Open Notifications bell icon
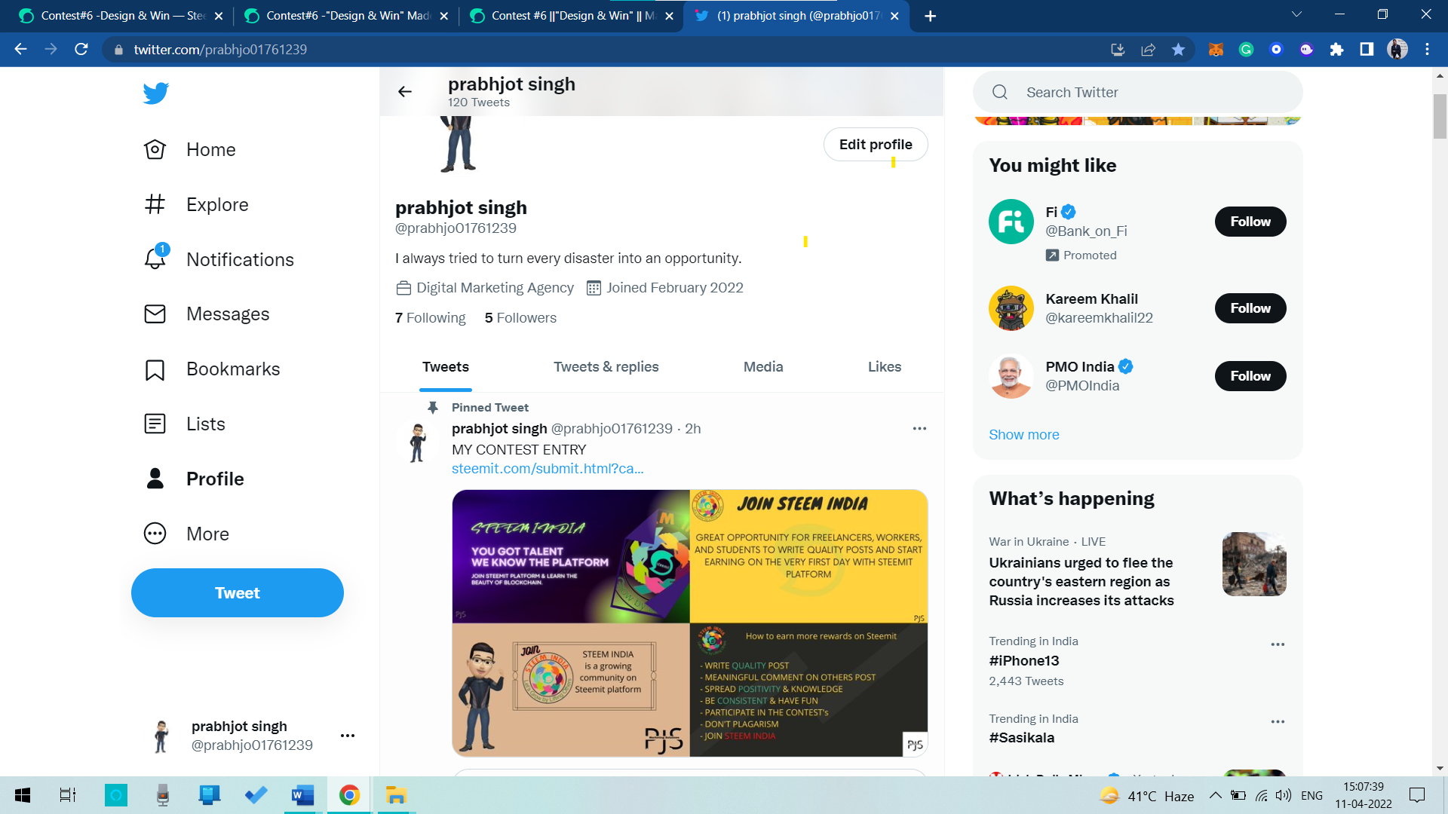This screenshot has width=1448, height=814. [155, 259]
